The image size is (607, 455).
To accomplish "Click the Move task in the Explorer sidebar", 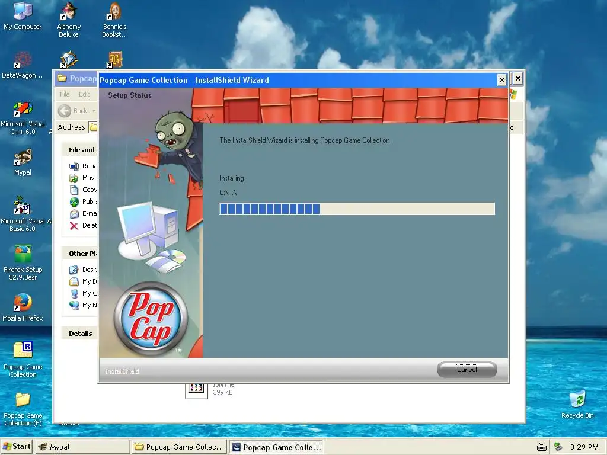I will click(84, 178).
